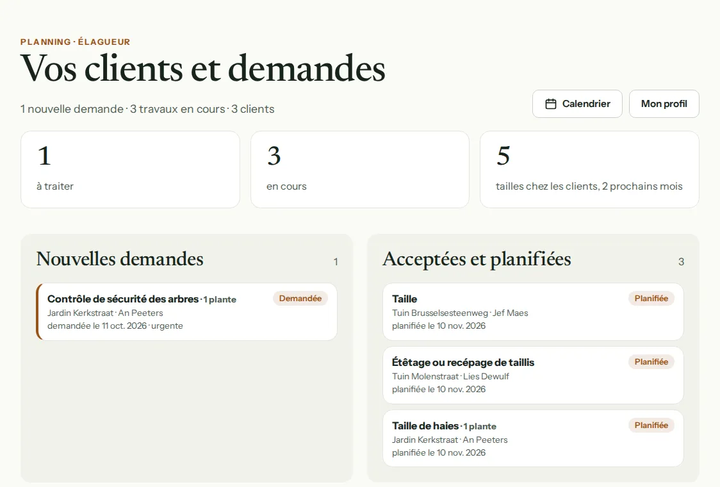The image size is (720, 487).
Task: Click the 'PLANNING · ÉLAGUEUR' label
Action: click(x=76, y=42)
